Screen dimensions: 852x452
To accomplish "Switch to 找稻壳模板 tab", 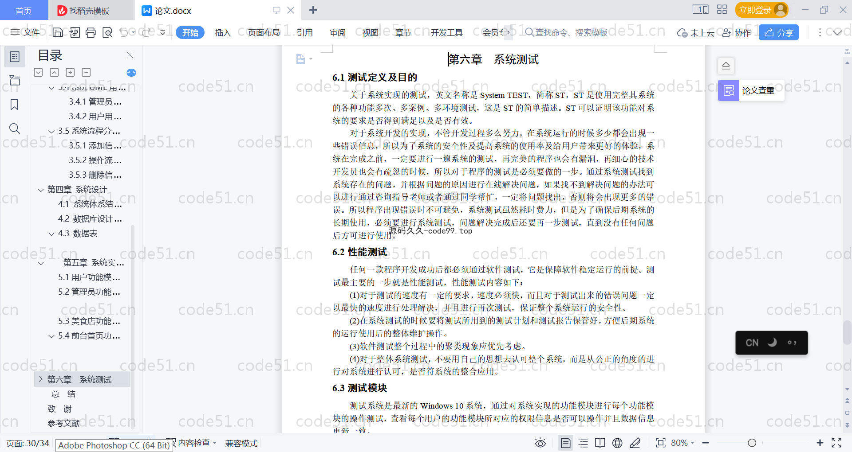I will pos(91,10).
